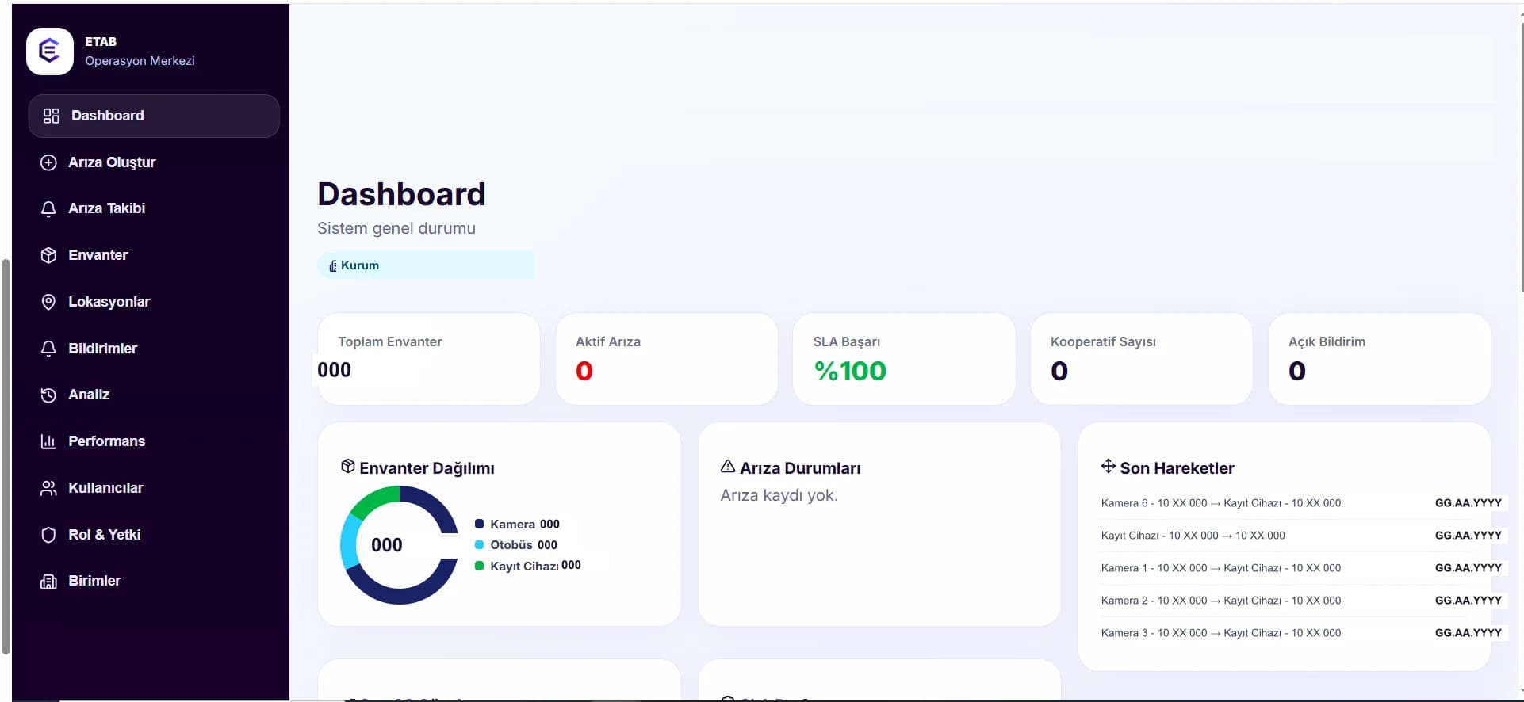The height and width of the screenshot is (702, 1524).
Task: Click the box icon beside Envanter in the sidebar
Action: (x=48, y=255)
